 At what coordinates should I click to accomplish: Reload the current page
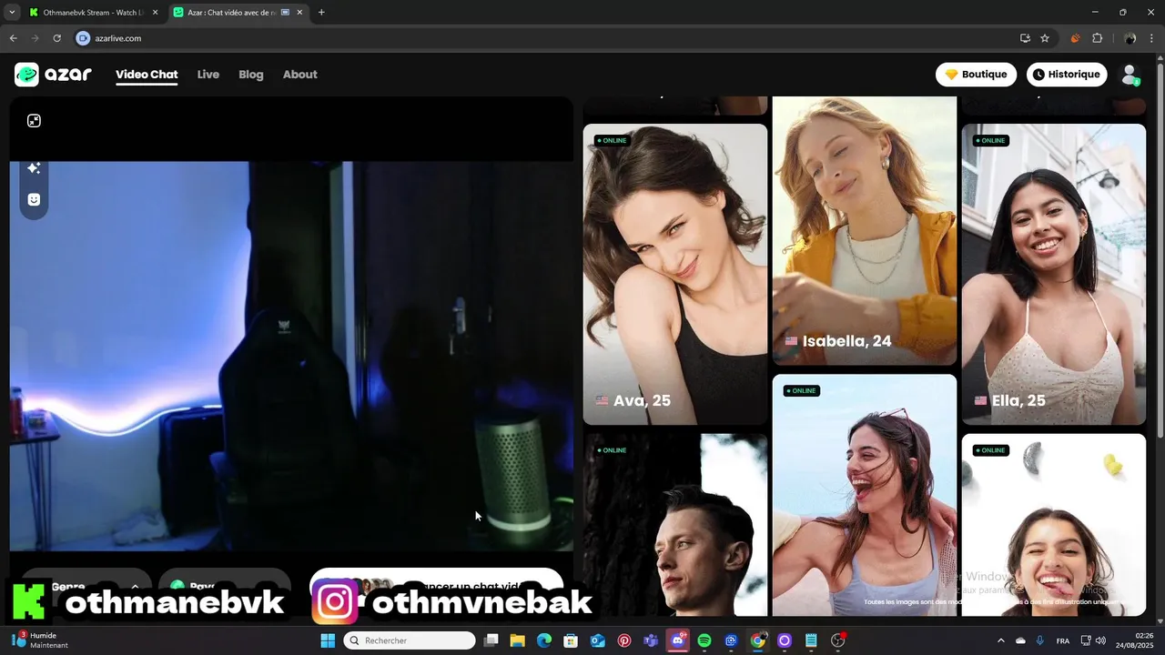point(56,38)
